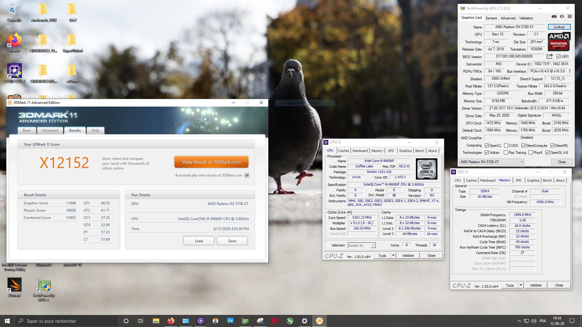Select the CPUID CPU-Z desktop shortcut
Screen dimensions: 582x327
(x=14, y=74)
